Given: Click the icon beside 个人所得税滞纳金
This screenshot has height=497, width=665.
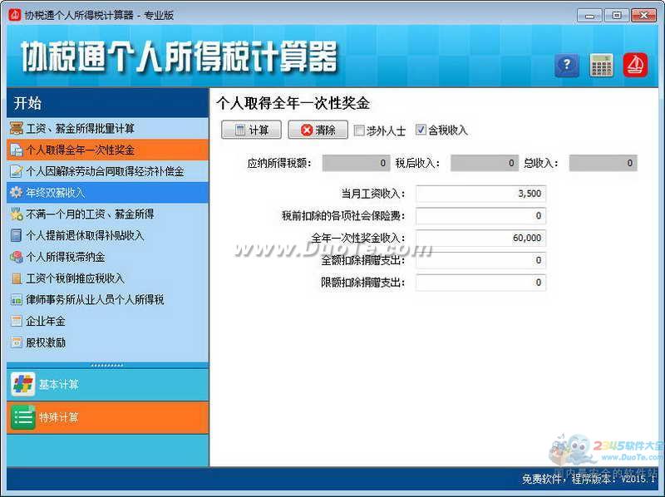Looking at the screenshot, I should [x=16, y=257].
